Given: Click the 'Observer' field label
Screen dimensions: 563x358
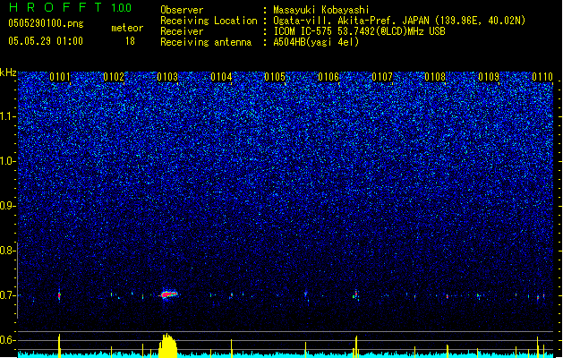Looking at the screenshot, I should (182, 10).
